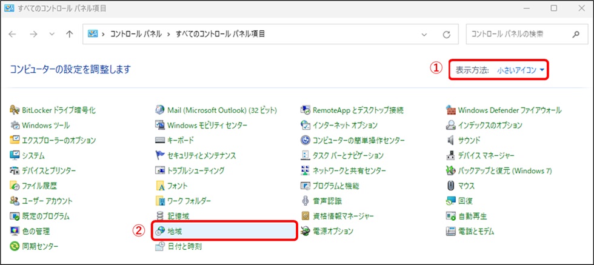
Task: Open the 表示方法 小さいアイコン dropdown
Action: [x=520, y=70]
